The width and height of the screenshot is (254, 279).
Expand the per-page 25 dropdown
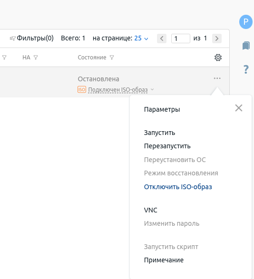tap(141, 38)
